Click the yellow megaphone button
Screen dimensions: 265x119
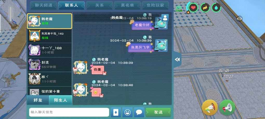210,108
